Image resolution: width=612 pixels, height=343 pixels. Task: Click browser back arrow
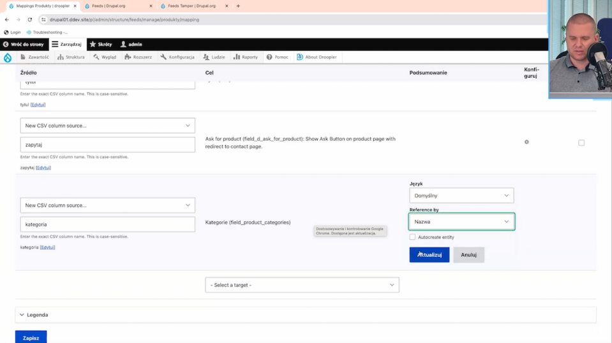click(x=7, y=20)
